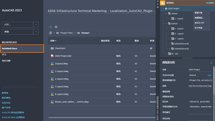Screen dimensions: 215x121
Task: Click the 2020 Project.dst file icon
Action: click(x=52, y=56)
